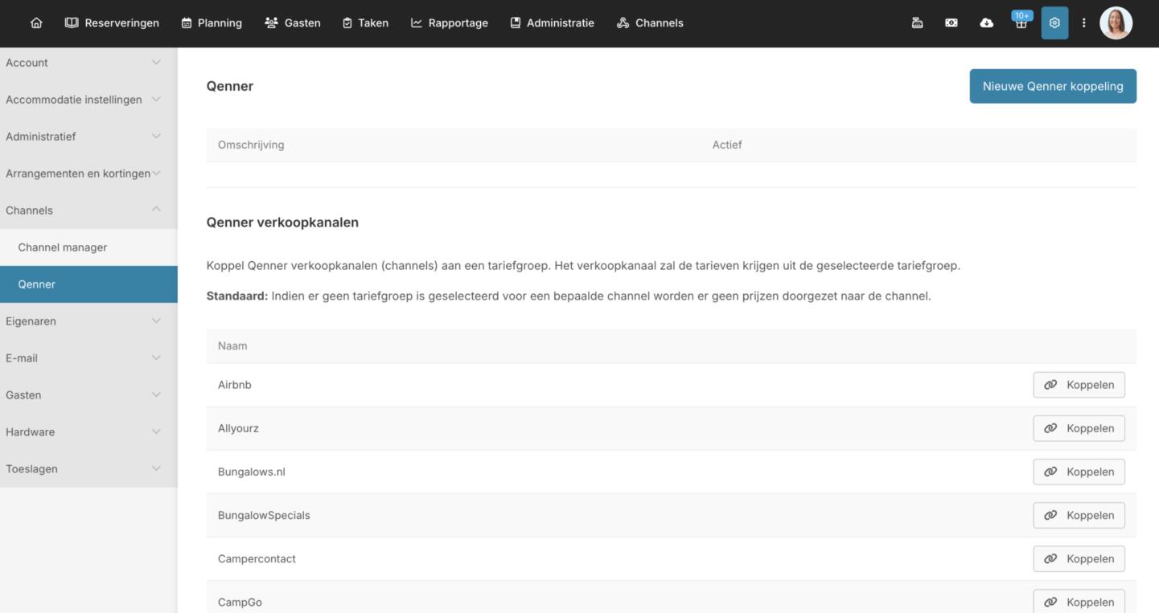Viewport: 1159px width, 613px height.
Task: Click Koppelen for Bungalows.nl
Action: point(1079,472)
